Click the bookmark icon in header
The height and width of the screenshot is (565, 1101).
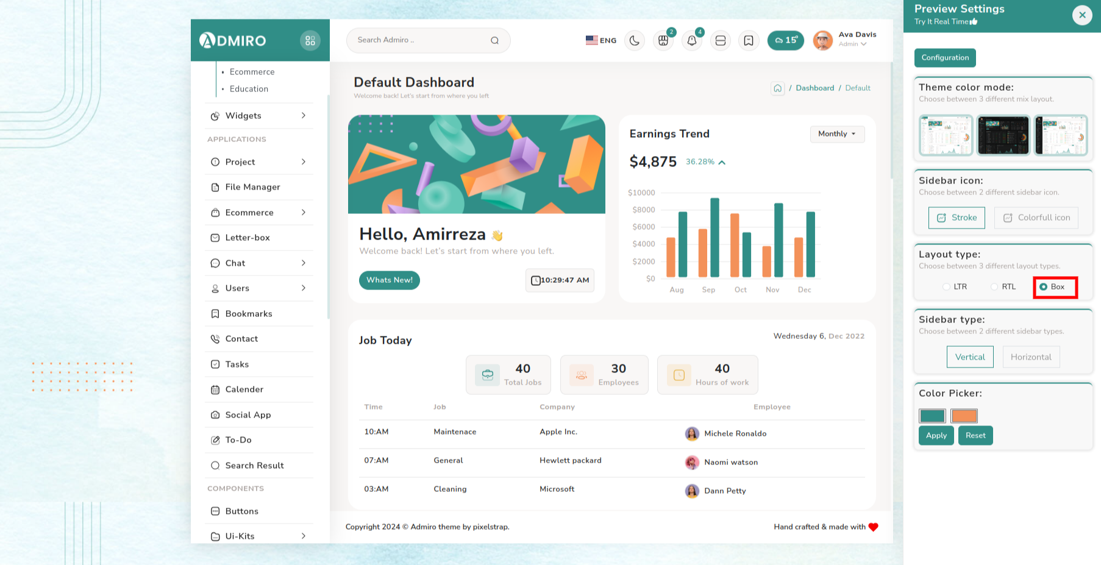point(749,41)
